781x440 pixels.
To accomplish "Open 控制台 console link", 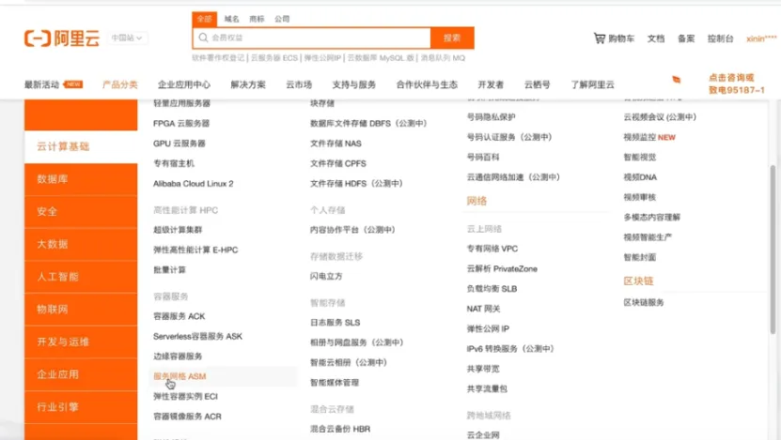I will (720, 38).
